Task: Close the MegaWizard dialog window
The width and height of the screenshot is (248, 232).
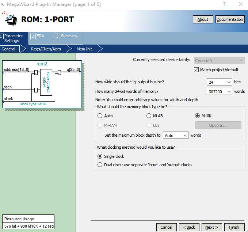Action: [241, 4]
